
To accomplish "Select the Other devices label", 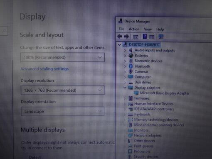I will 145,141.
